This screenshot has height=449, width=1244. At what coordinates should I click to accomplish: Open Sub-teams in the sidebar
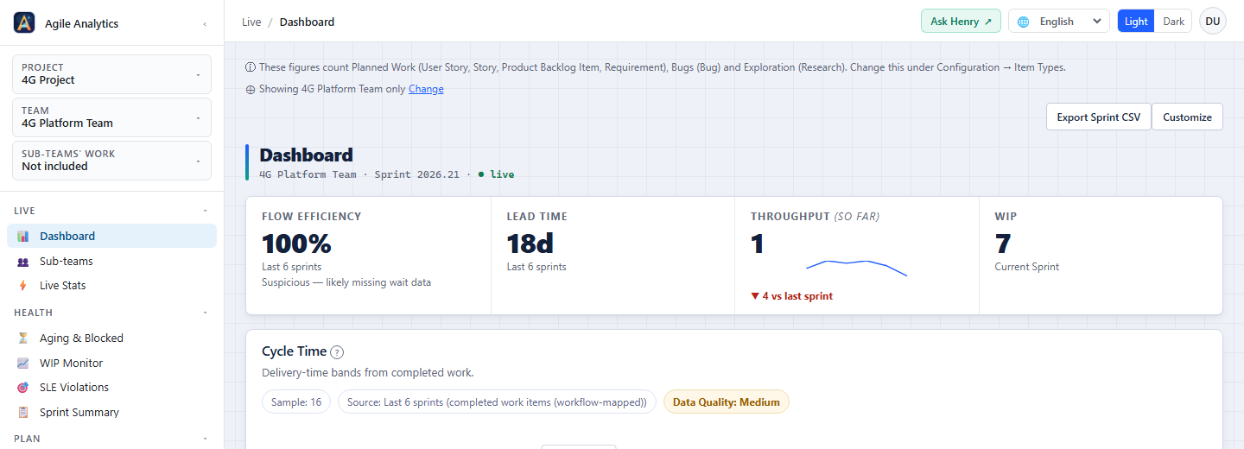[111, 261]
